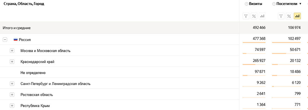Expand Санкт-Петербург и Ленинградская область
Image resolution: width=308 pixels, height=110 pixels.
12,84
